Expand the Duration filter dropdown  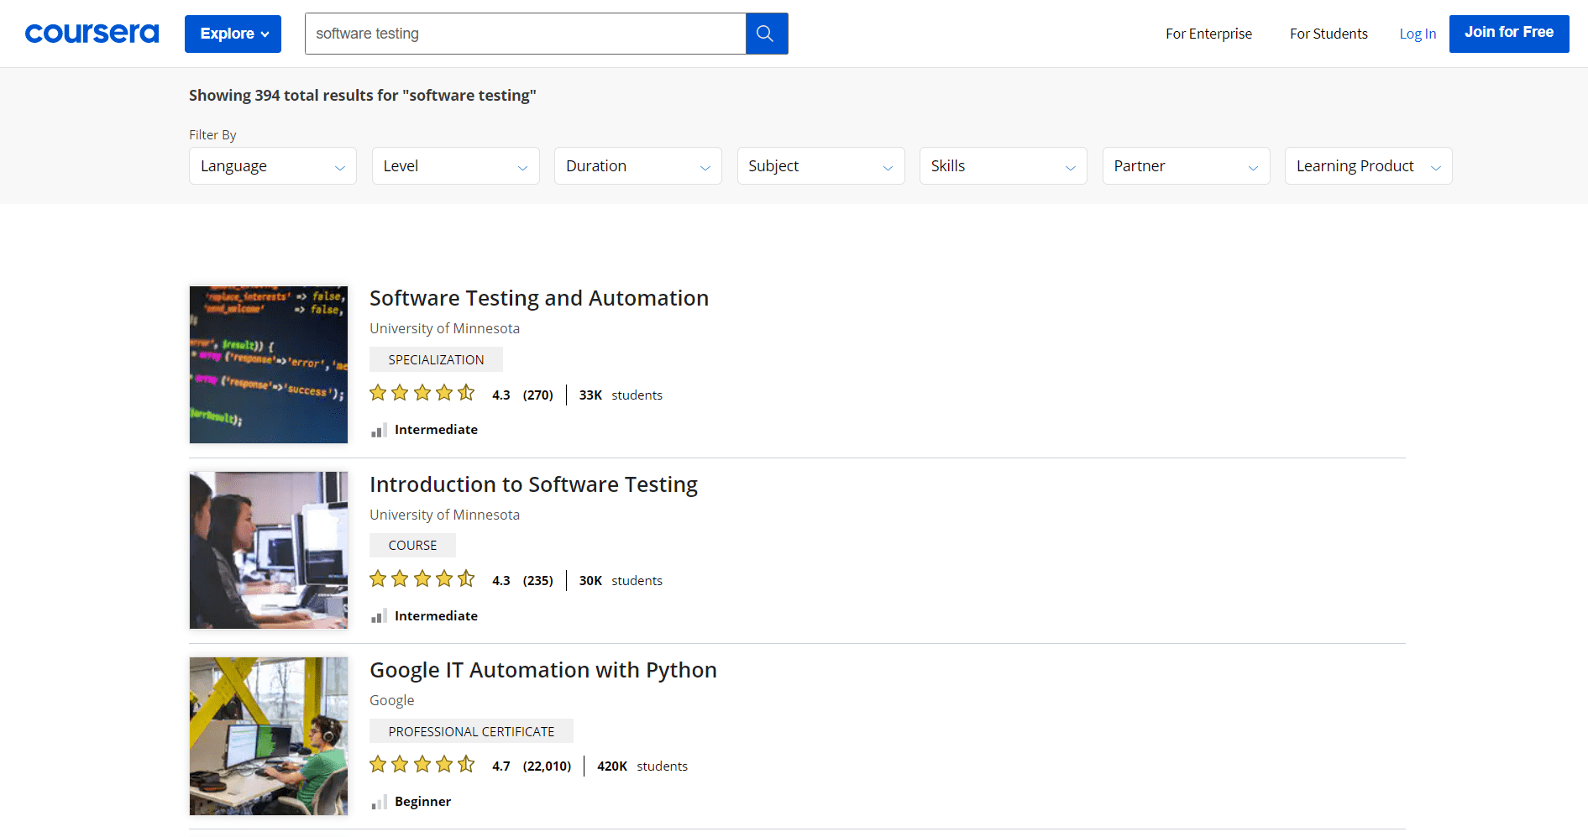pos(638,166)
